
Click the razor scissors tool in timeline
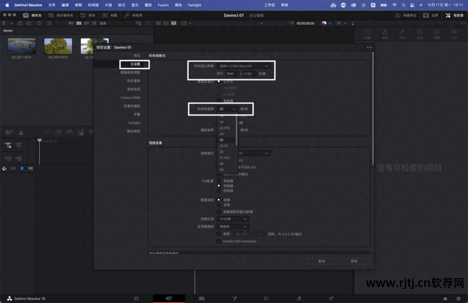21,132
